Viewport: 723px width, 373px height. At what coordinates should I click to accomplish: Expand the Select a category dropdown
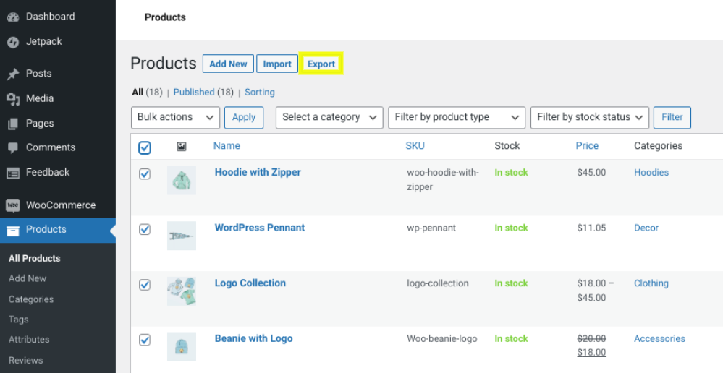click(329, 117)
